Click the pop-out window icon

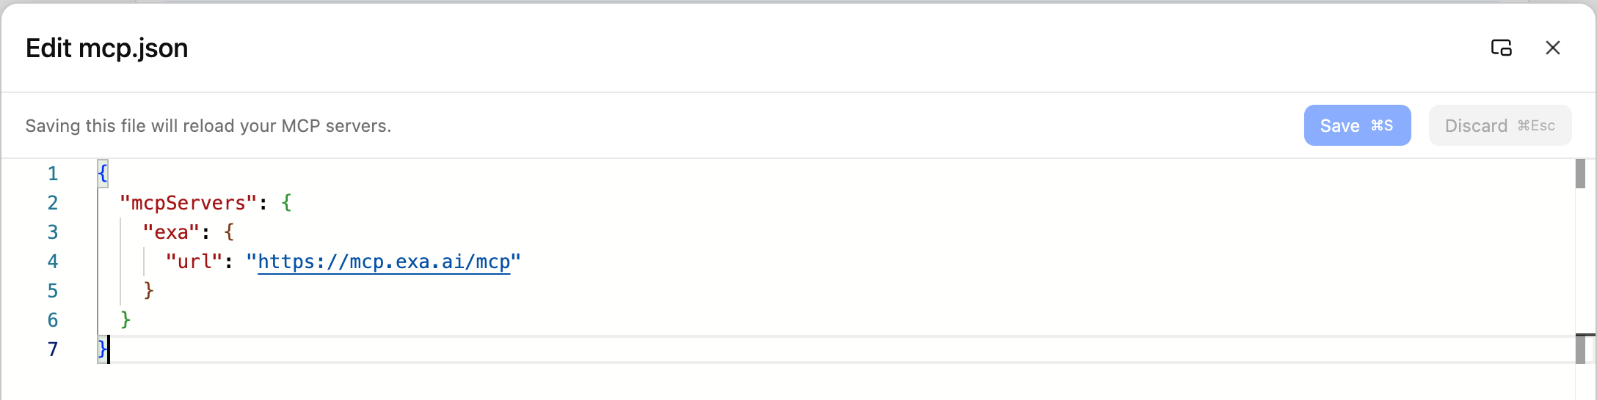(1501, 48)
